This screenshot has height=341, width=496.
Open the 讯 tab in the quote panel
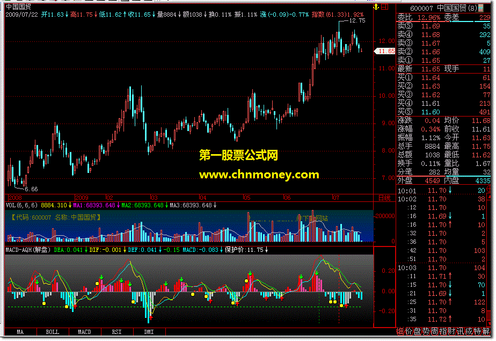pyautogui.click(x=460, y=331)
